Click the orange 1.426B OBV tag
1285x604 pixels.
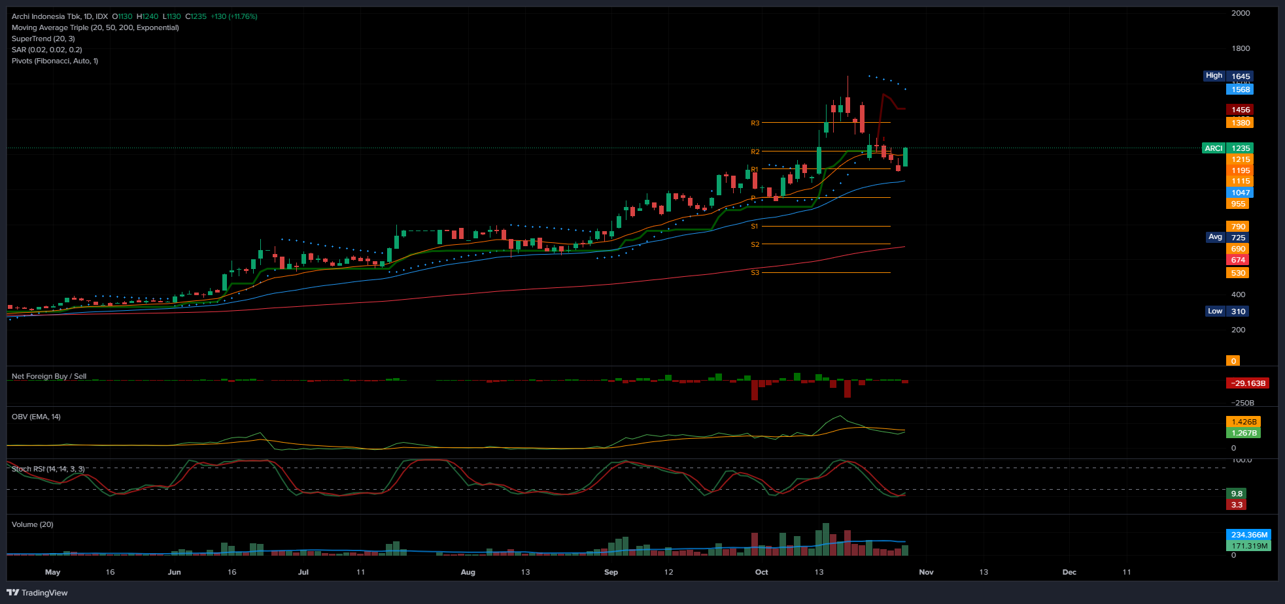tap(1242, 422)
